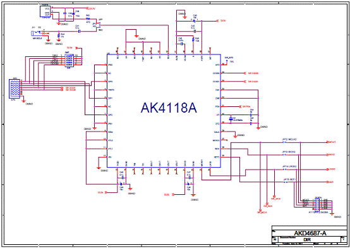Select the JP optical/BNC selector jumper
The image size is (350, 248).
pyautogui.click(x=100, y=25)
